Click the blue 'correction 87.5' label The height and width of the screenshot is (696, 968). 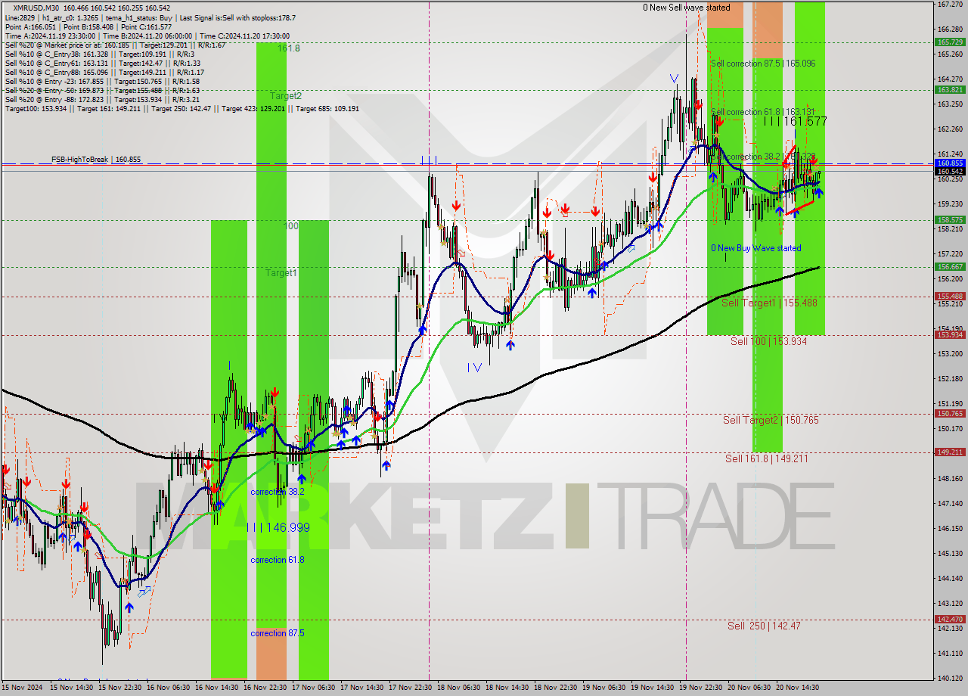coord(278,633)
